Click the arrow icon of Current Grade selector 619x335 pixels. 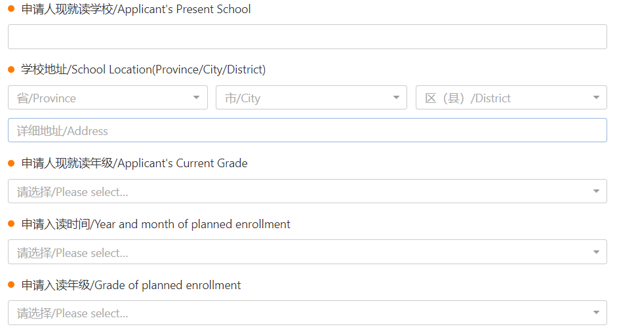point(596,191)
